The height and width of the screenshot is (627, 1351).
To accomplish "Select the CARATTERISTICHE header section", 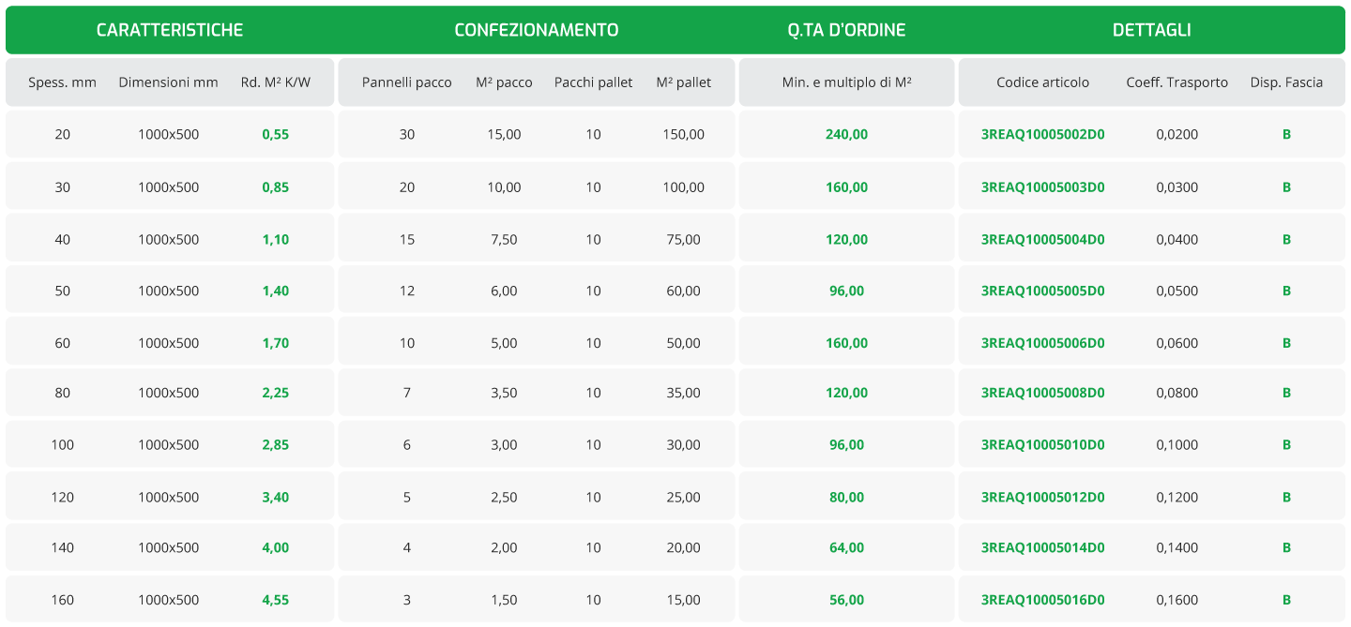I will 170,30.
